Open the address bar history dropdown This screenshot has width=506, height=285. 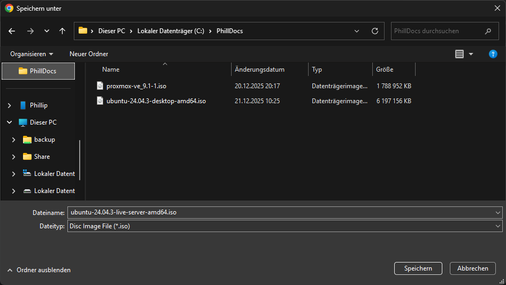point(357,31)
